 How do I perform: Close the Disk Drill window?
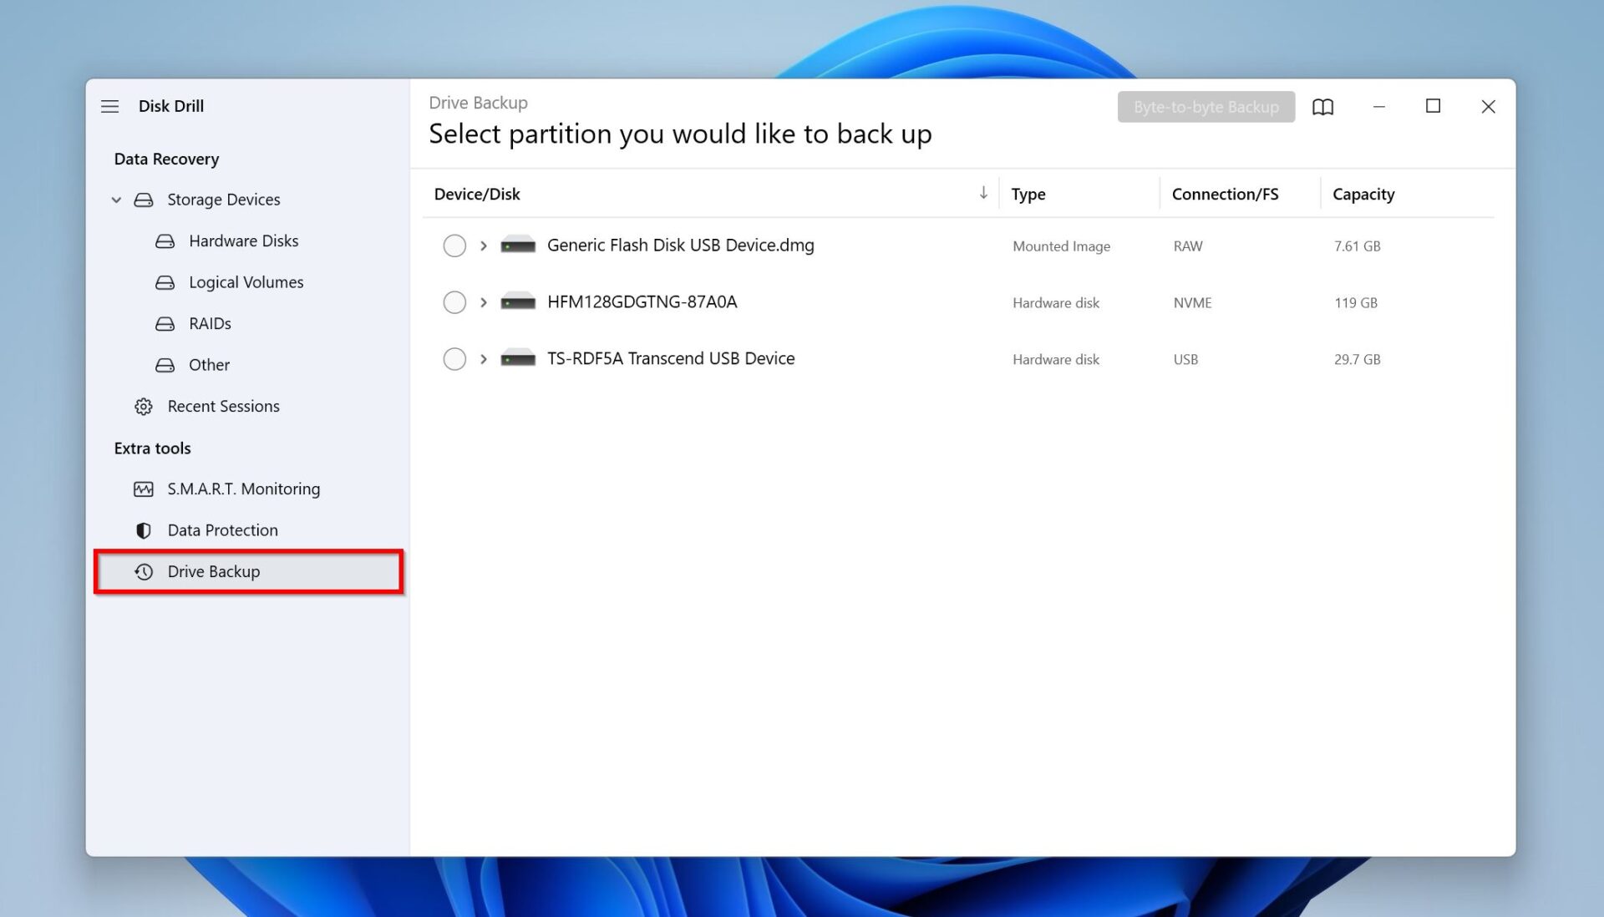[x=1488, y=107]
